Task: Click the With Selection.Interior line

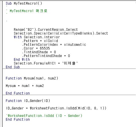Action: pyautogui.click(x=37, y=37)
